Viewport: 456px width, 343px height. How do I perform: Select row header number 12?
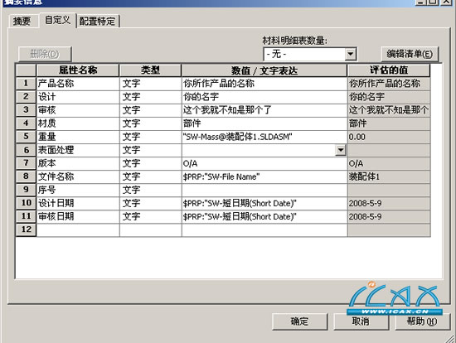[26, 229]
